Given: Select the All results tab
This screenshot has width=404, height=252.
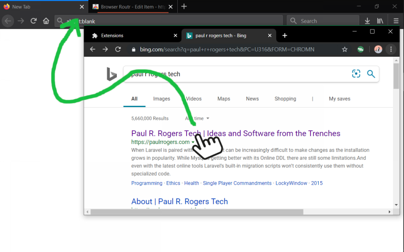Looking at the screenshot, I should point(134,99).
